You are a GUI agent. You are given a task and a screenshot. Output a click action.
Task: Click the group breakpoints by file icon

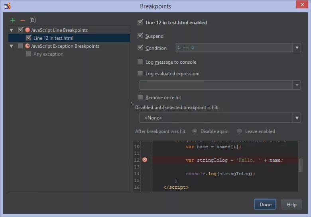(x=33, y=20)
